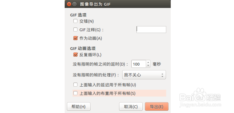Focus the GIF comment text field
The width and height of the screenshot is (234, 113).
(151, 30)
